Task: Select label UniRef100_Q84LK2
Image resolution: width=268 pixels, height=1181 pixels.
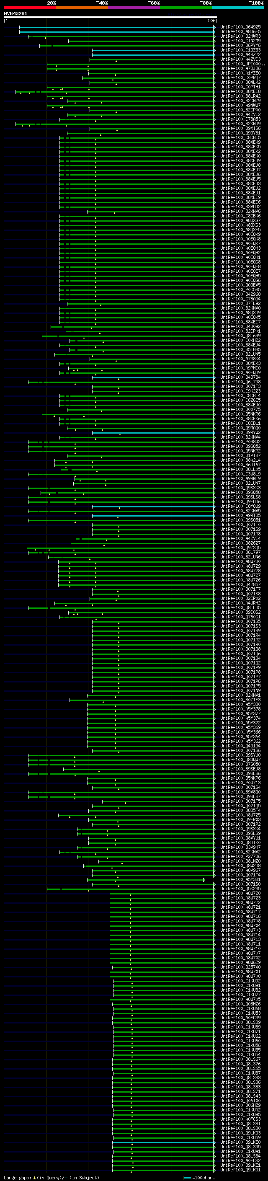Action: coord(240,83)
